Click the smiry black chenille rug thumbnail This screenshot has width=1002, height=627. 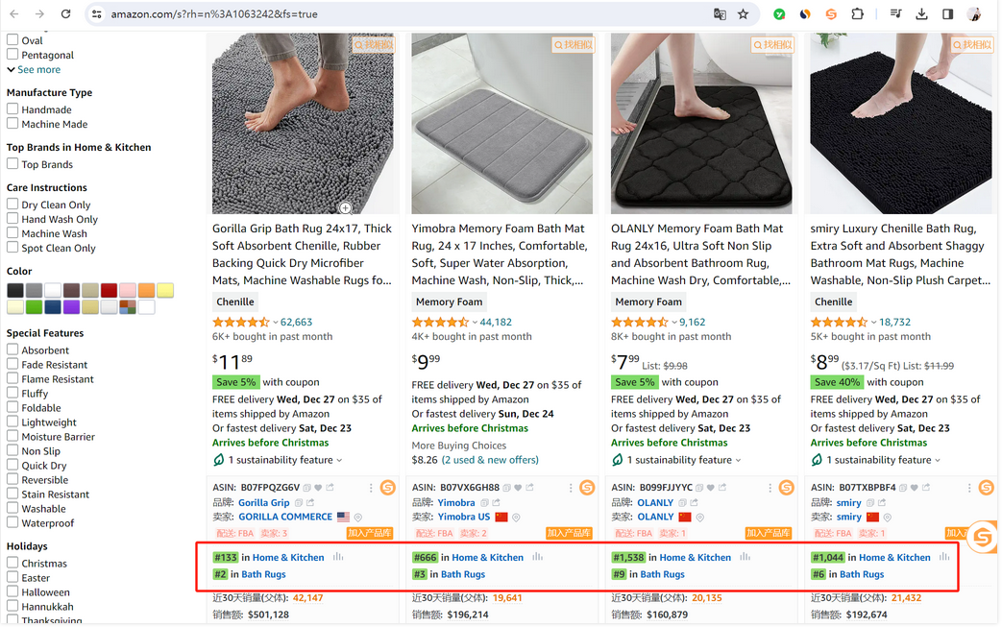[899, 123]
